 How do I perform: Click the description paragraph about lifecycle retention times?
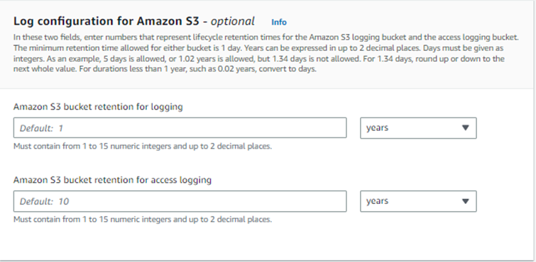[266, 53]
